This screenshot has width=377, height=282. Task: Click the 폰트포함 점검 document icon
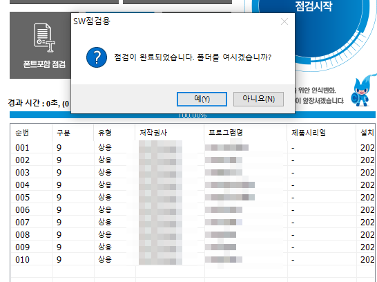(44, 38)
